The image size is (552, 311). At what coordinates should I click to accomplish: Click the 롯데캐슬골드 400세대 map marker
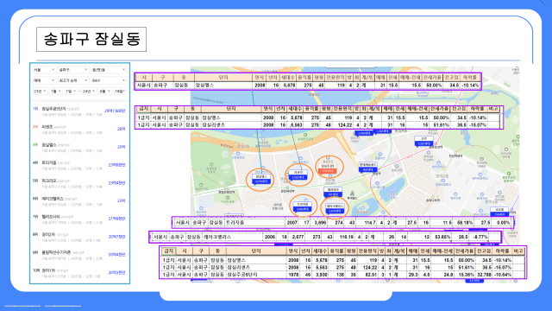point(367,167)
